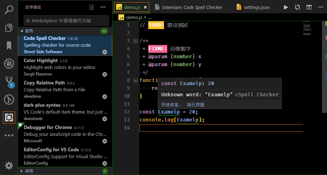Open gear menu for EditorConfig for VS Code
The height and width of the screenshot is (175, 327).
105,164
